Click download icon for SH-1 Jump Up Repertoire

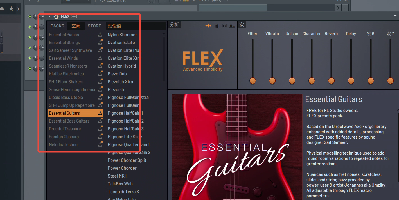(100, 105)
